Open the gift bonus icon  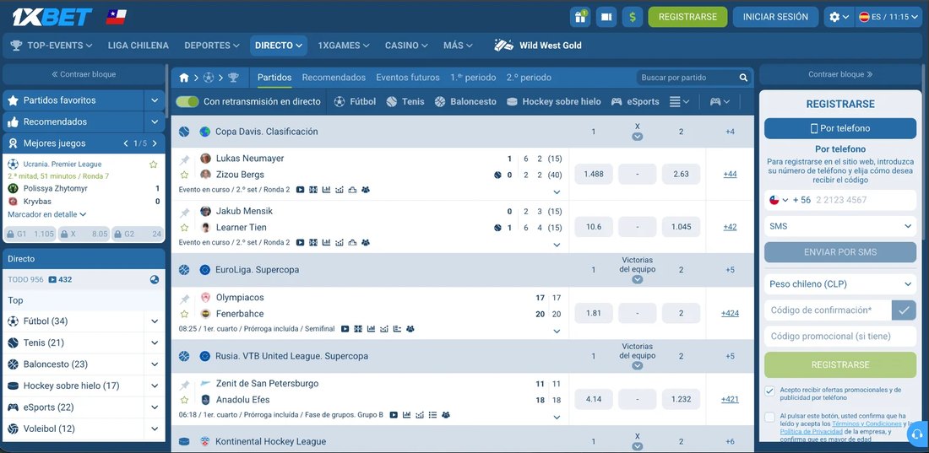(580, 17)
